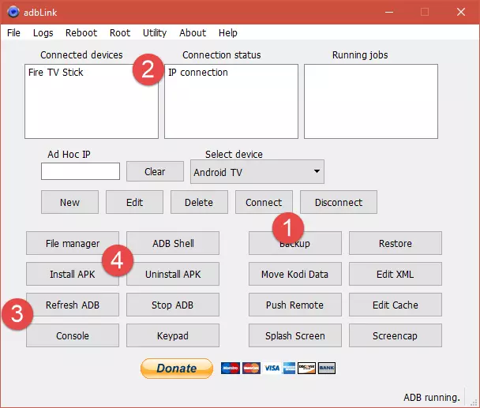Click the Delete device button
This screenshot has height=408, width=480.
[199, 202]
